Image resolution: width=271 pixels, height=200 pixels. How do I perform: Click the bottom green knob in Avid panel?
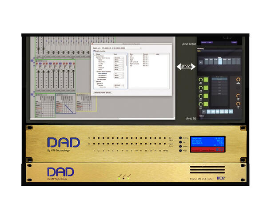tap(200, 104)
